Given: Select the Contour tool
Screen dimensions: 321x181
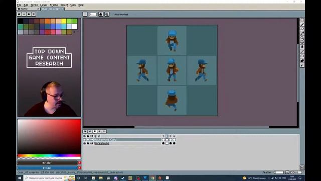Looking at the screenshot, I should click(302, 60).
